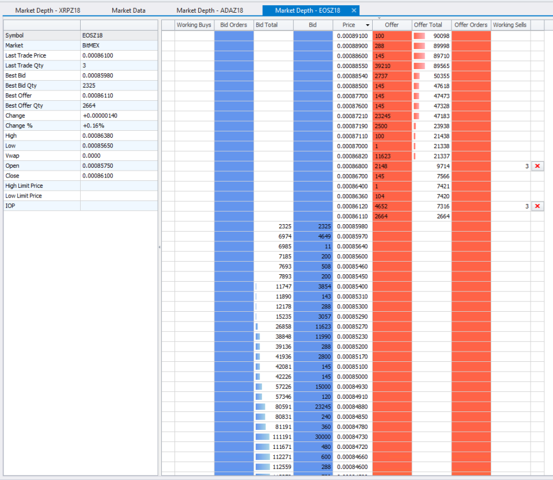553x480 pixels.
Task: Switch to the Market Data tab
Action: click(129, 10)
